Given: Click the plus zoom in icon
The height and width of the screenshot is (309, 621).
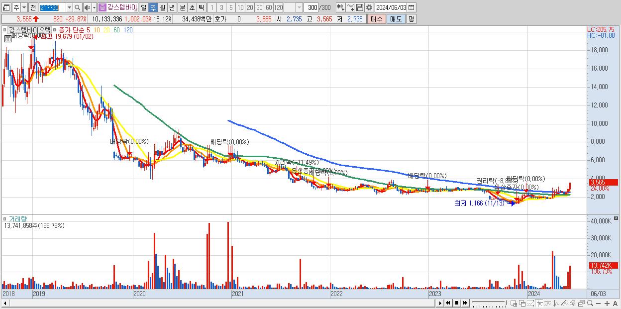Looking at the screenshot, I should pos(607,304).
